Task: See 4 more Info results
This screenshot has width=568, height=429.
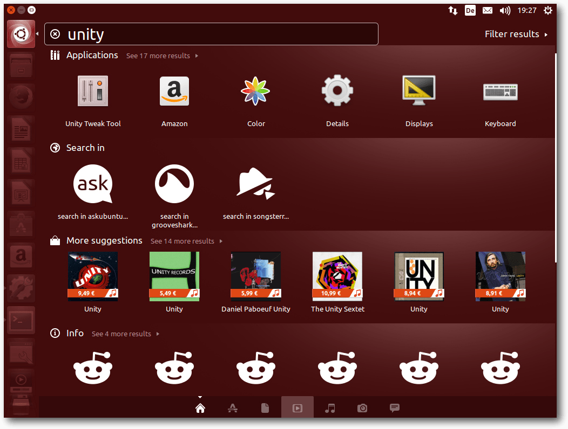Action: click(125, 334)
